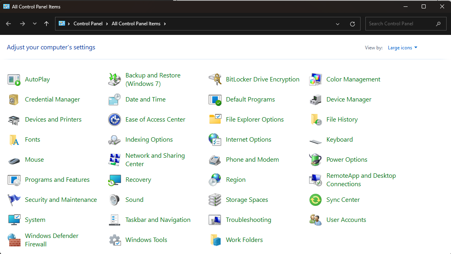The height and width of the screenshot is (254, 451).
Task: Click the title bar Control Panel icon
Action: [x=6, y=6]
